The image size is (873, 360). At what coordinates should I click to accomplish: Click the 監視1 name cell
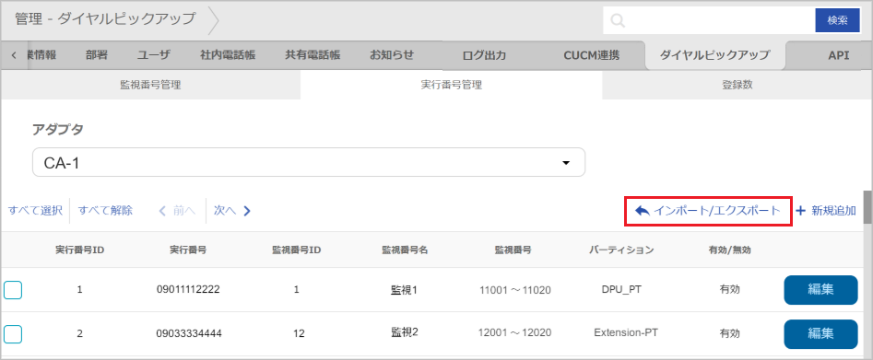pyautogui.click(x=405, y=289)
